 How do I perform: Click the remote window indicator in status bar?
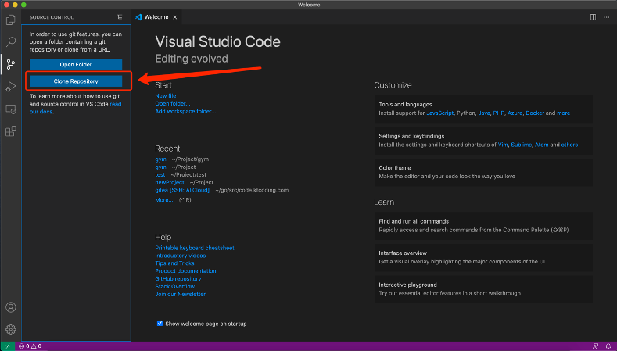tap(8, 346)
